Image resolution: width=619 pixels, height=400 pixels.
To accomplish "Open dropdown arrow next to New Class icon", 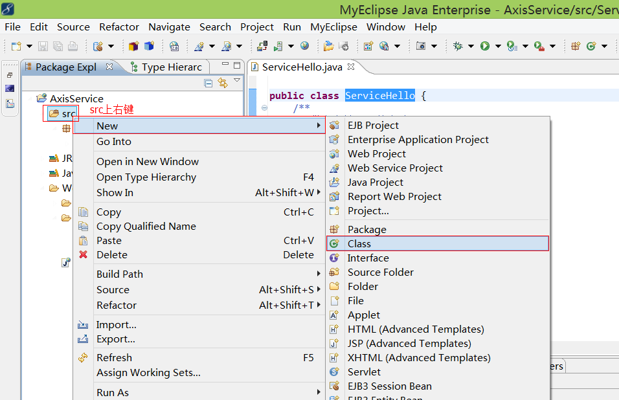I will pos(604,47).
